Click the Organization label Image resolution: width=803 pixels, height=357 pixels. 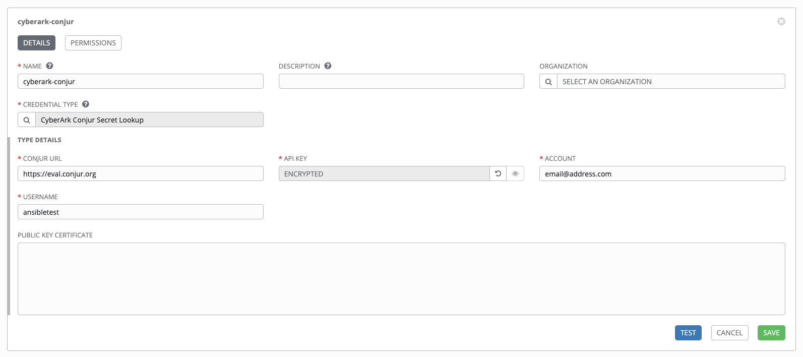tap(564, 66)
